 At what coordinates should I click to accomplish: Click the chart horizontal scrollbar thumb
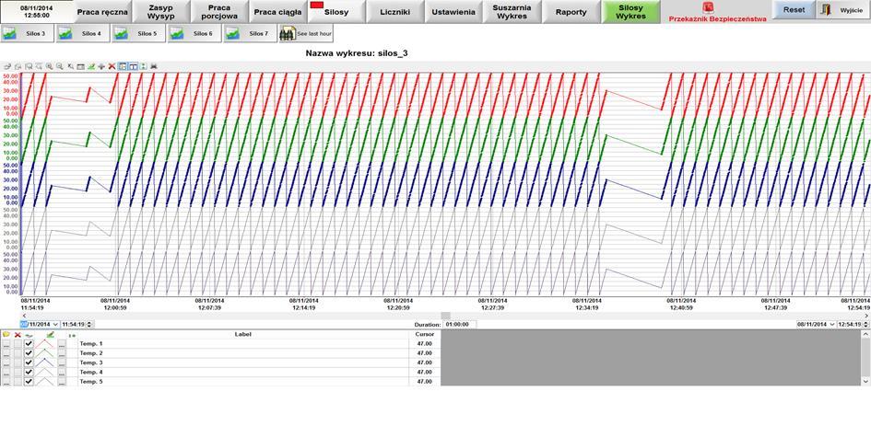[447, 316]
